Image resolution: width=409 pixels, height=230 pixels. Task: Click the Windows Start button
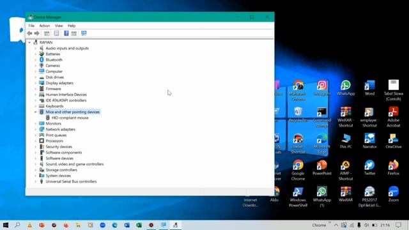click(6, 225)
